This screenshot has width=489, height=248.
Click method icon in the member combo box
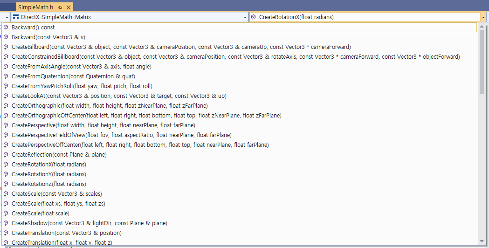(254, 17)
